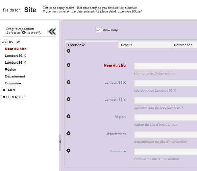
Task: Select Commune in the sidebar list
Action: point(13,83)
